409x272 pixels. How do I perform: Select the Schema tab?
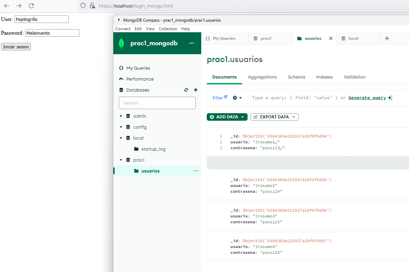click(296, 77)
